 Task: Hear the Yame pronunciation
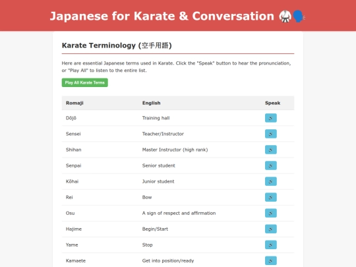coord(271,245)
